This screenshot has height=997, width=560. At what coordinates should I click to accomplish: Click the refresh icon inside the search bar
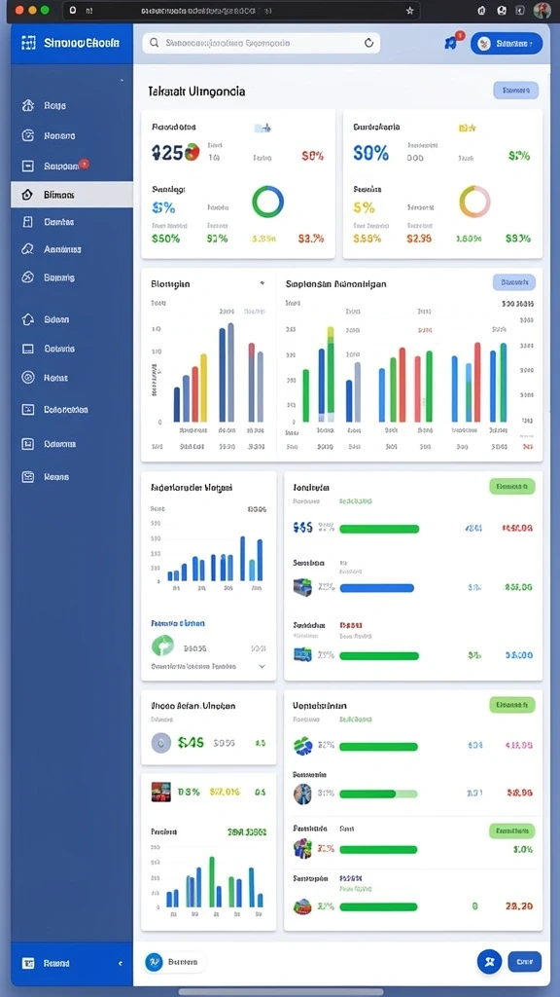[368, 43]
